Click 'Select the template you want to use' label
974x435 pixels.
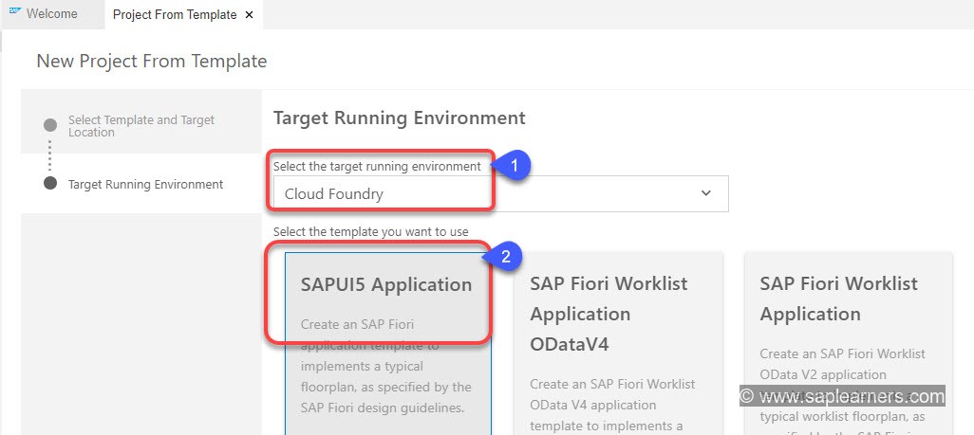(x=371, y=232)
